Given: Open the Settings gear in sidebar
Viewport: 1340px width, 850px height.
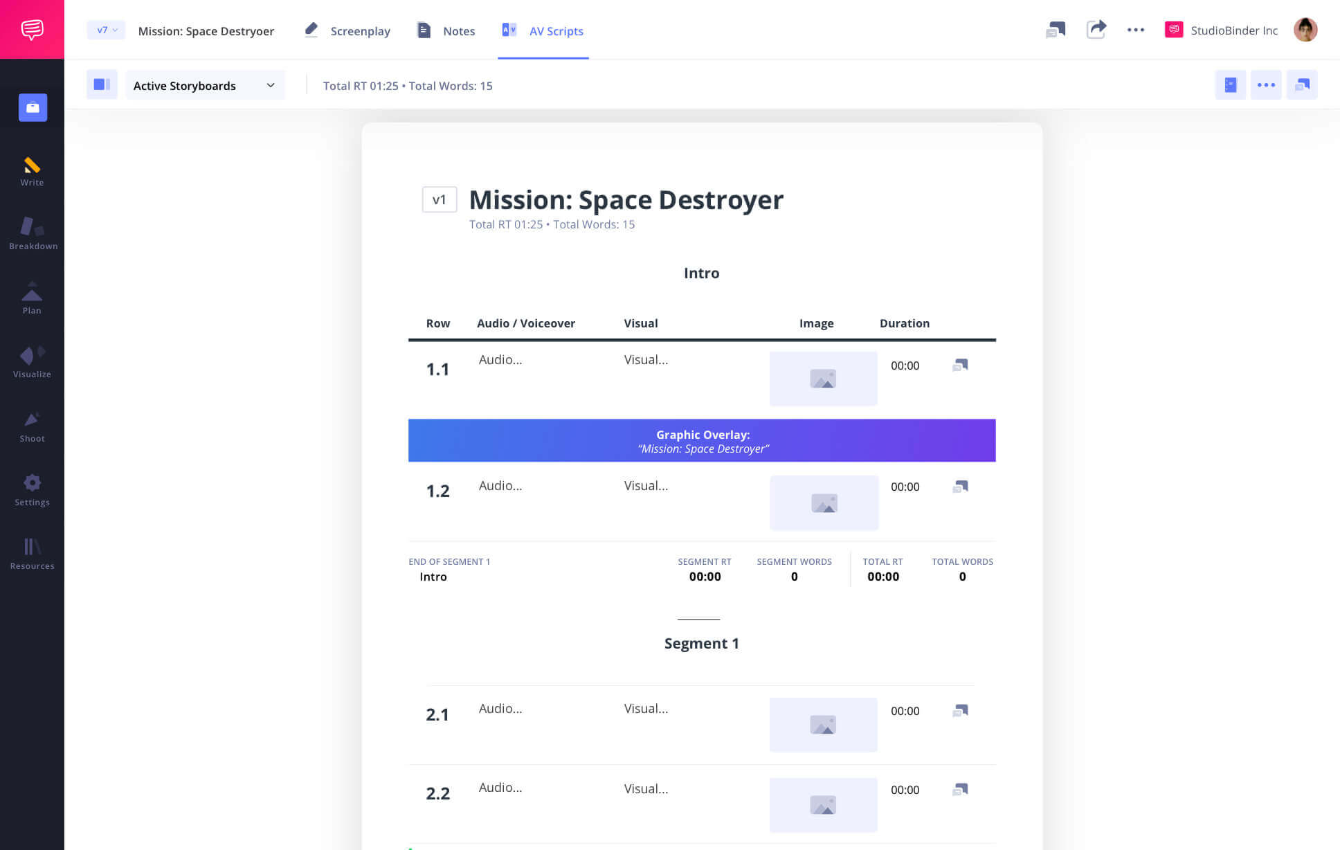Looking at the screenshot, I should point(32,491).
